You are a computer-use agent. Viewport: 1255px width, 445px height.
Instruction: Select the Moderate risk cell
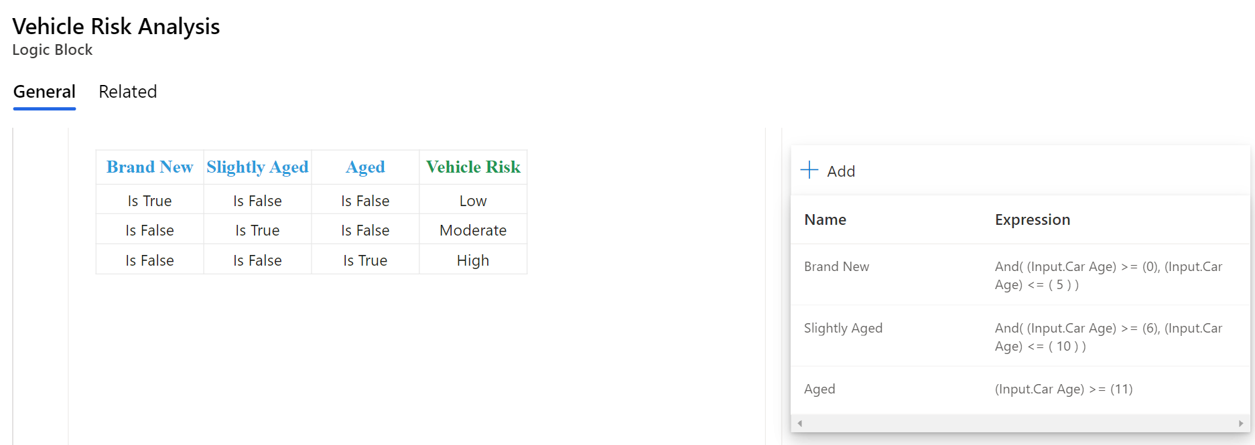pos(472,230)
